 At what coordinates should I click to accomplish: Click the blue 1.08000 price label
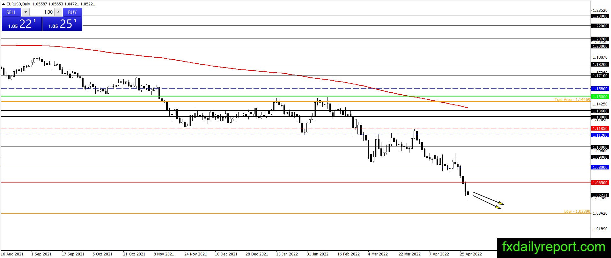[600, 167]
